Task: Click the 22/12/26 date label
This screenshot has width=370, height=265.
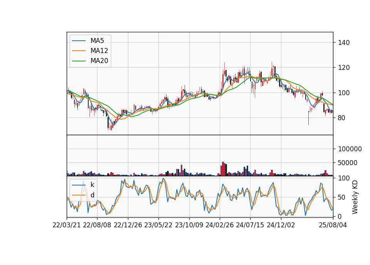Action: [128, 225]
